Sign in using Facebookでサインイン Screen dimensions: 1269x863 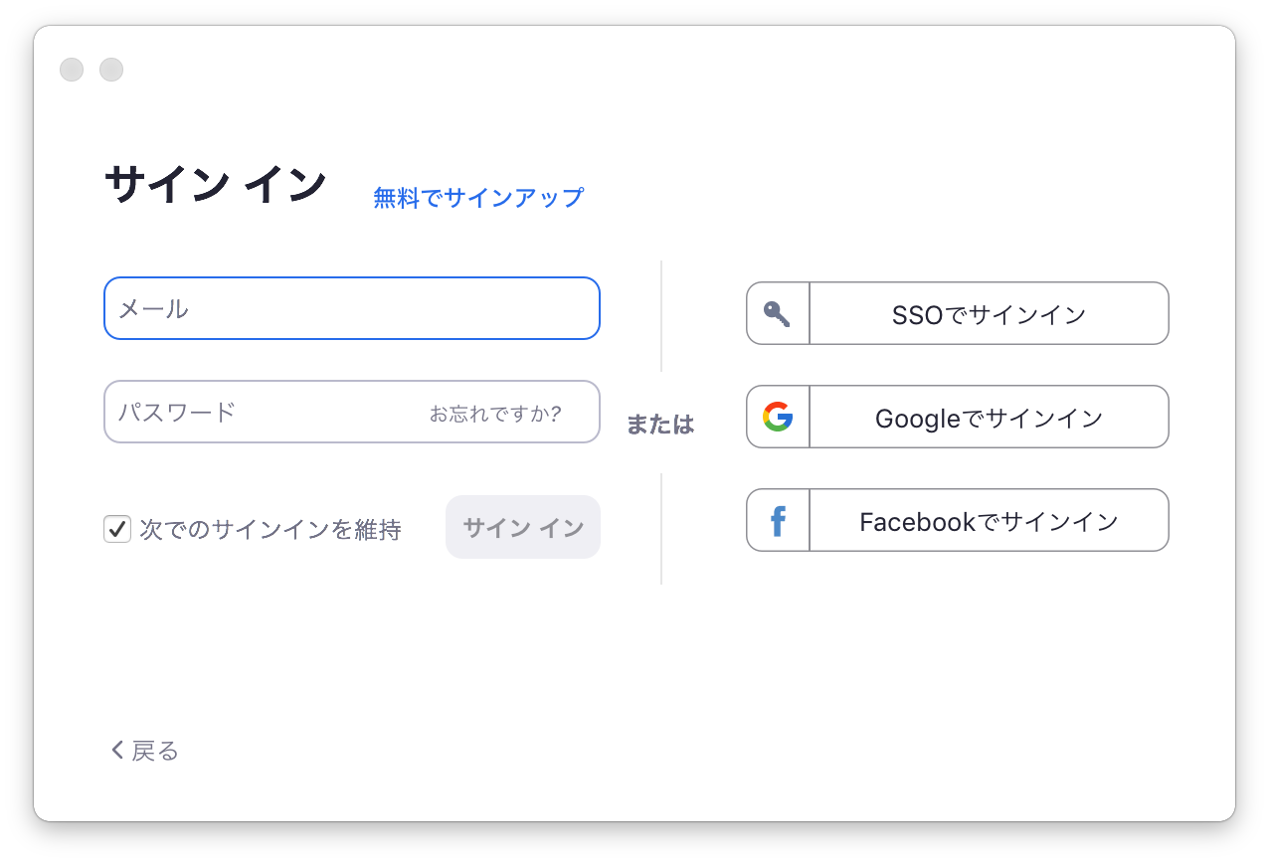987,520
